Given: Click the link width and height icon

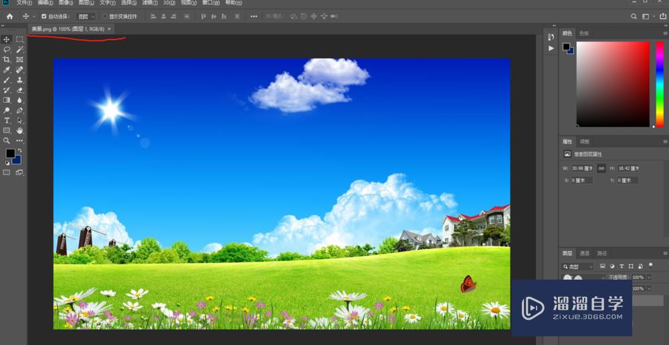Looking at the screenshot, I should (x=601, y=168).
